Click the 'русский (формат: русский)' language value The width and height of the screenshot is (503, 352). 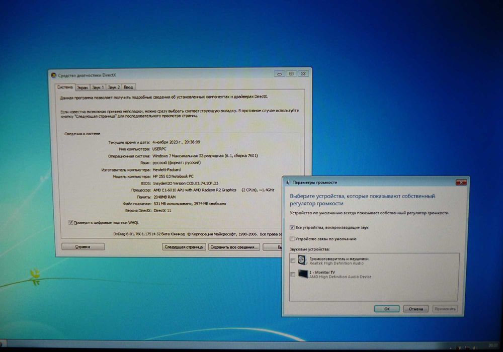point(177,162)
